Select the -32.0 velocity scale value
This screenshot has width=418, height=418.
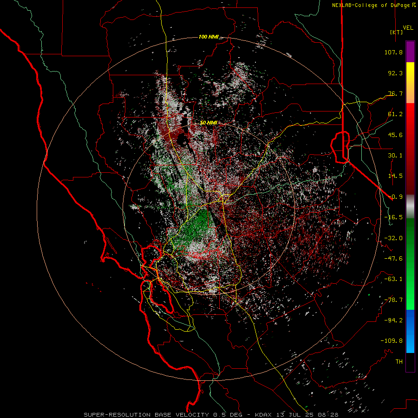pyautogui.click(x=393, y=238)
